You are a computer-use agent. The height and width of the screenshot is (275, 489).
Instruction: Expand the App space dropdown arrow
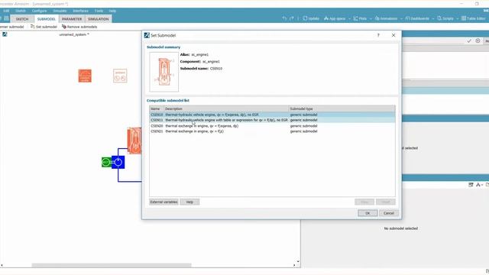(x=349, y=18)
